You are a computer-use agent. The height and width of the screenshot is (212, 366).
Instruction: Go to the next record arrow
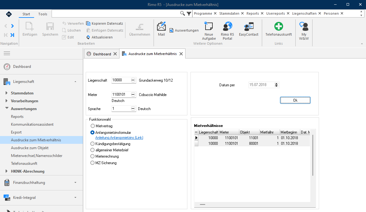tap(13, 26)
